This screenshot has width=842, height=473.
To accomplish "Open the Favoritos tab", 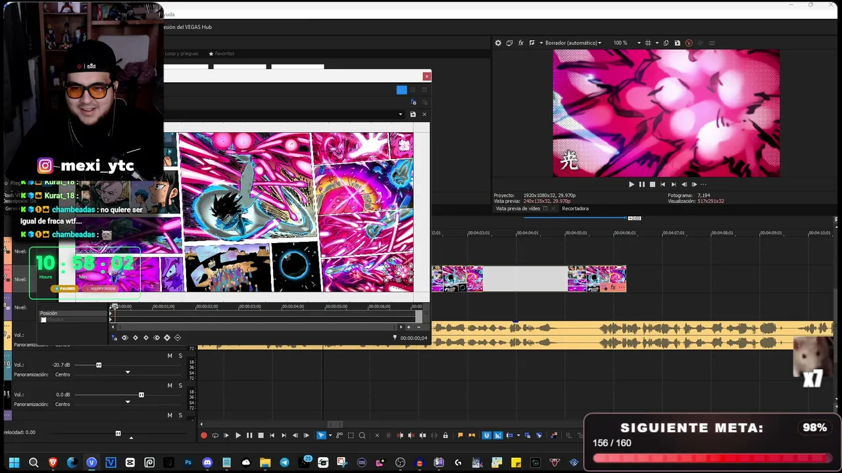I will coord(222,54).
